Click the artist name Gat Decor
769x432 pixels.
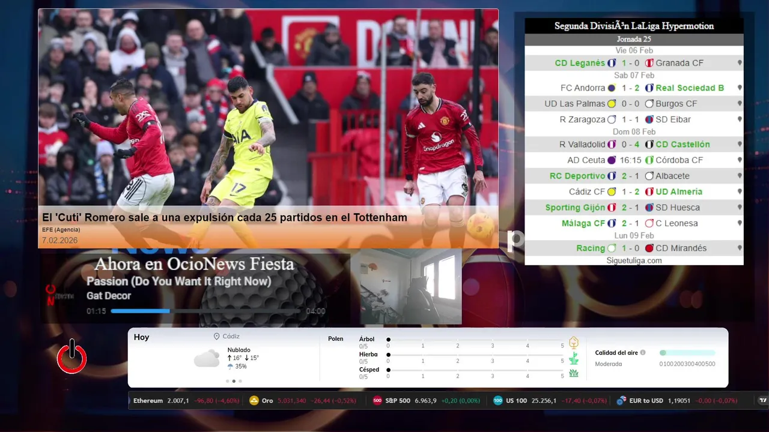pos(109,296)
